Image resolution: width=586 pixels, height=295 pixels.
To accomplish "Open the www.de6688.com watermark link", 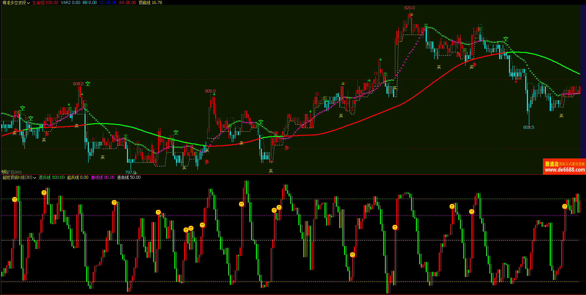I will click(565, 170).
